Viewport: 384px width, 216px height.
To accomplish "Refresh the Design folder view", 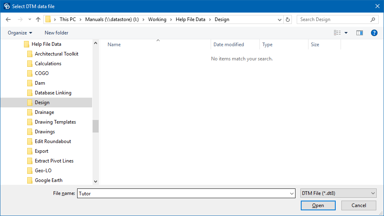I will (x=288, y=19).
